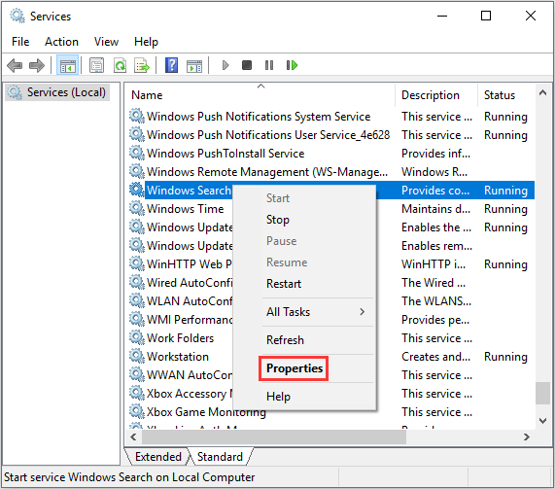Click gear icon beside Work Folders
Screen dimensions: 555x489
tap(137, 337)
